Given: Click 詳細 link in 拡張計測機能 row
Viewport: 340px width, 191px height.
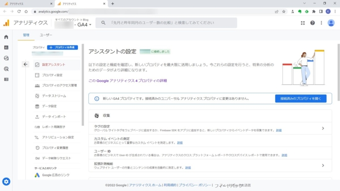Looking at the screenshot, I should 188,168.
